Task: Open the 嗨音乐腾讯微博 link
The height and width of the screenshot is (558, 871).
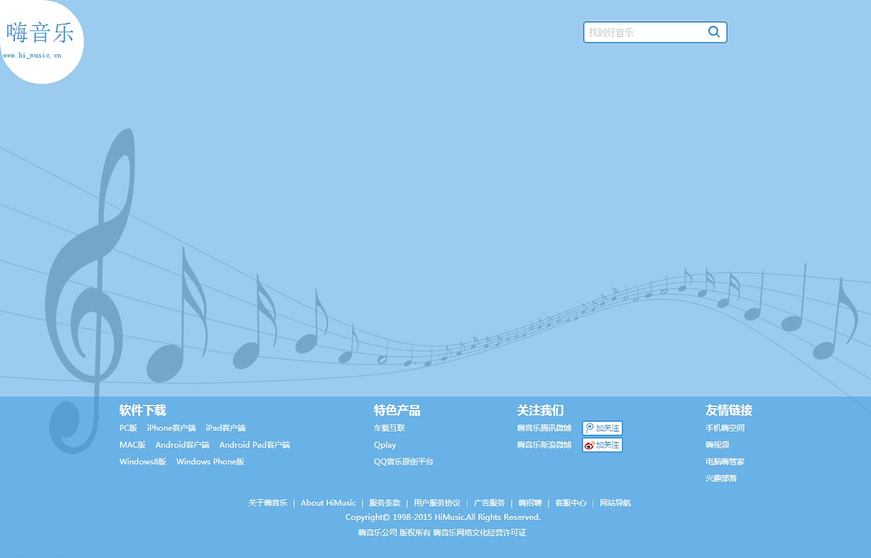Action: (544, 428)
